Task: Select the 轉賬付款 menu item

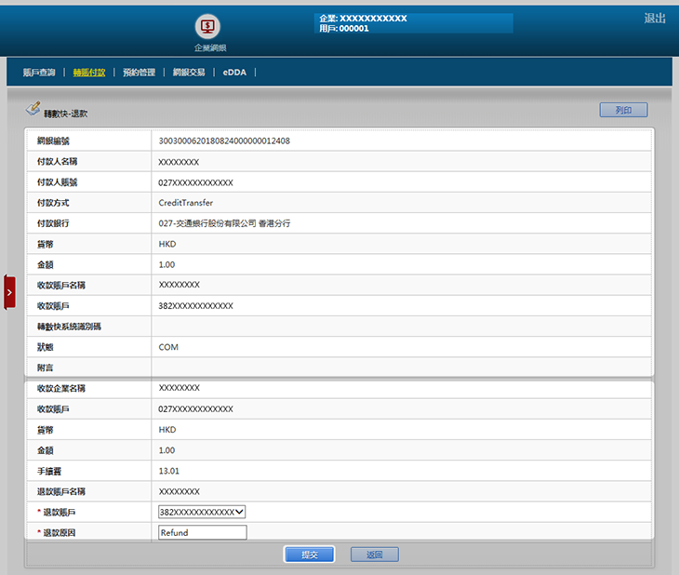Action: [x=89, y=73]
